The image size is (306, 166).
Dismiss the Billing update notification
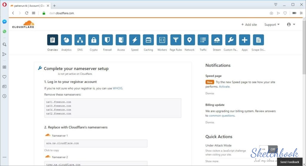point(209,122)
